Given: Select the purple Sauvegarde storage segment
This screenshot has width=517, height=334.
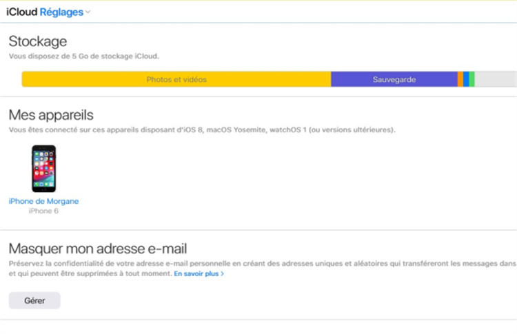Looking at the screenshot, I should click(x=394, y=79).
